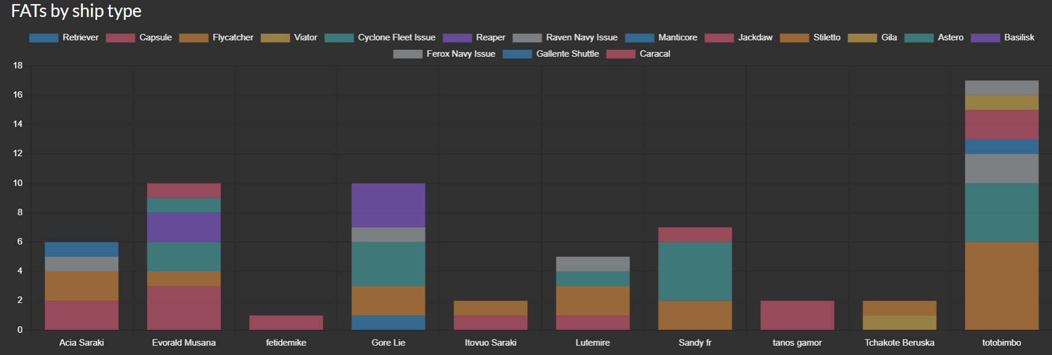This screenshot has height=355, width=1052.
Task: Hide the Manticore series in legend
Action: [x=677, y=37]
